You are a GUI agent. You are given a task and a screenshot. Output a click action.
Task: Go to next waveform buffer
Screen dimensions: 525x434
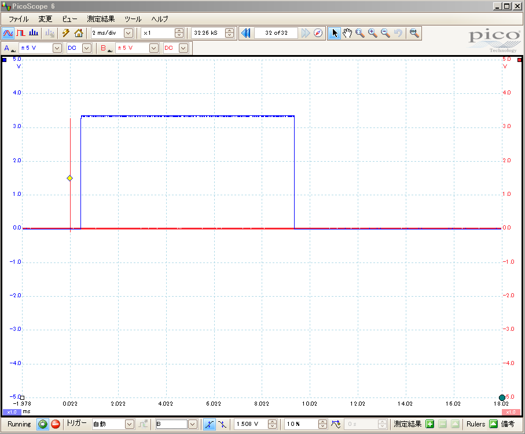click(306, 33)
